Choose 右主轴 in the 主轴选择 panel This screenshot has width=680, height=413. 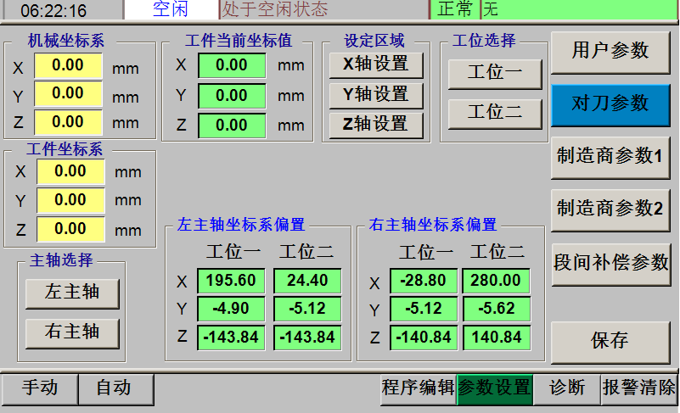point(72,332)
